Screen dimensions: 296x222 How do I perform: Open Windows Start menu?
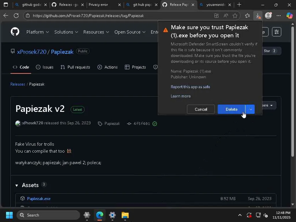tap(9, 215)
